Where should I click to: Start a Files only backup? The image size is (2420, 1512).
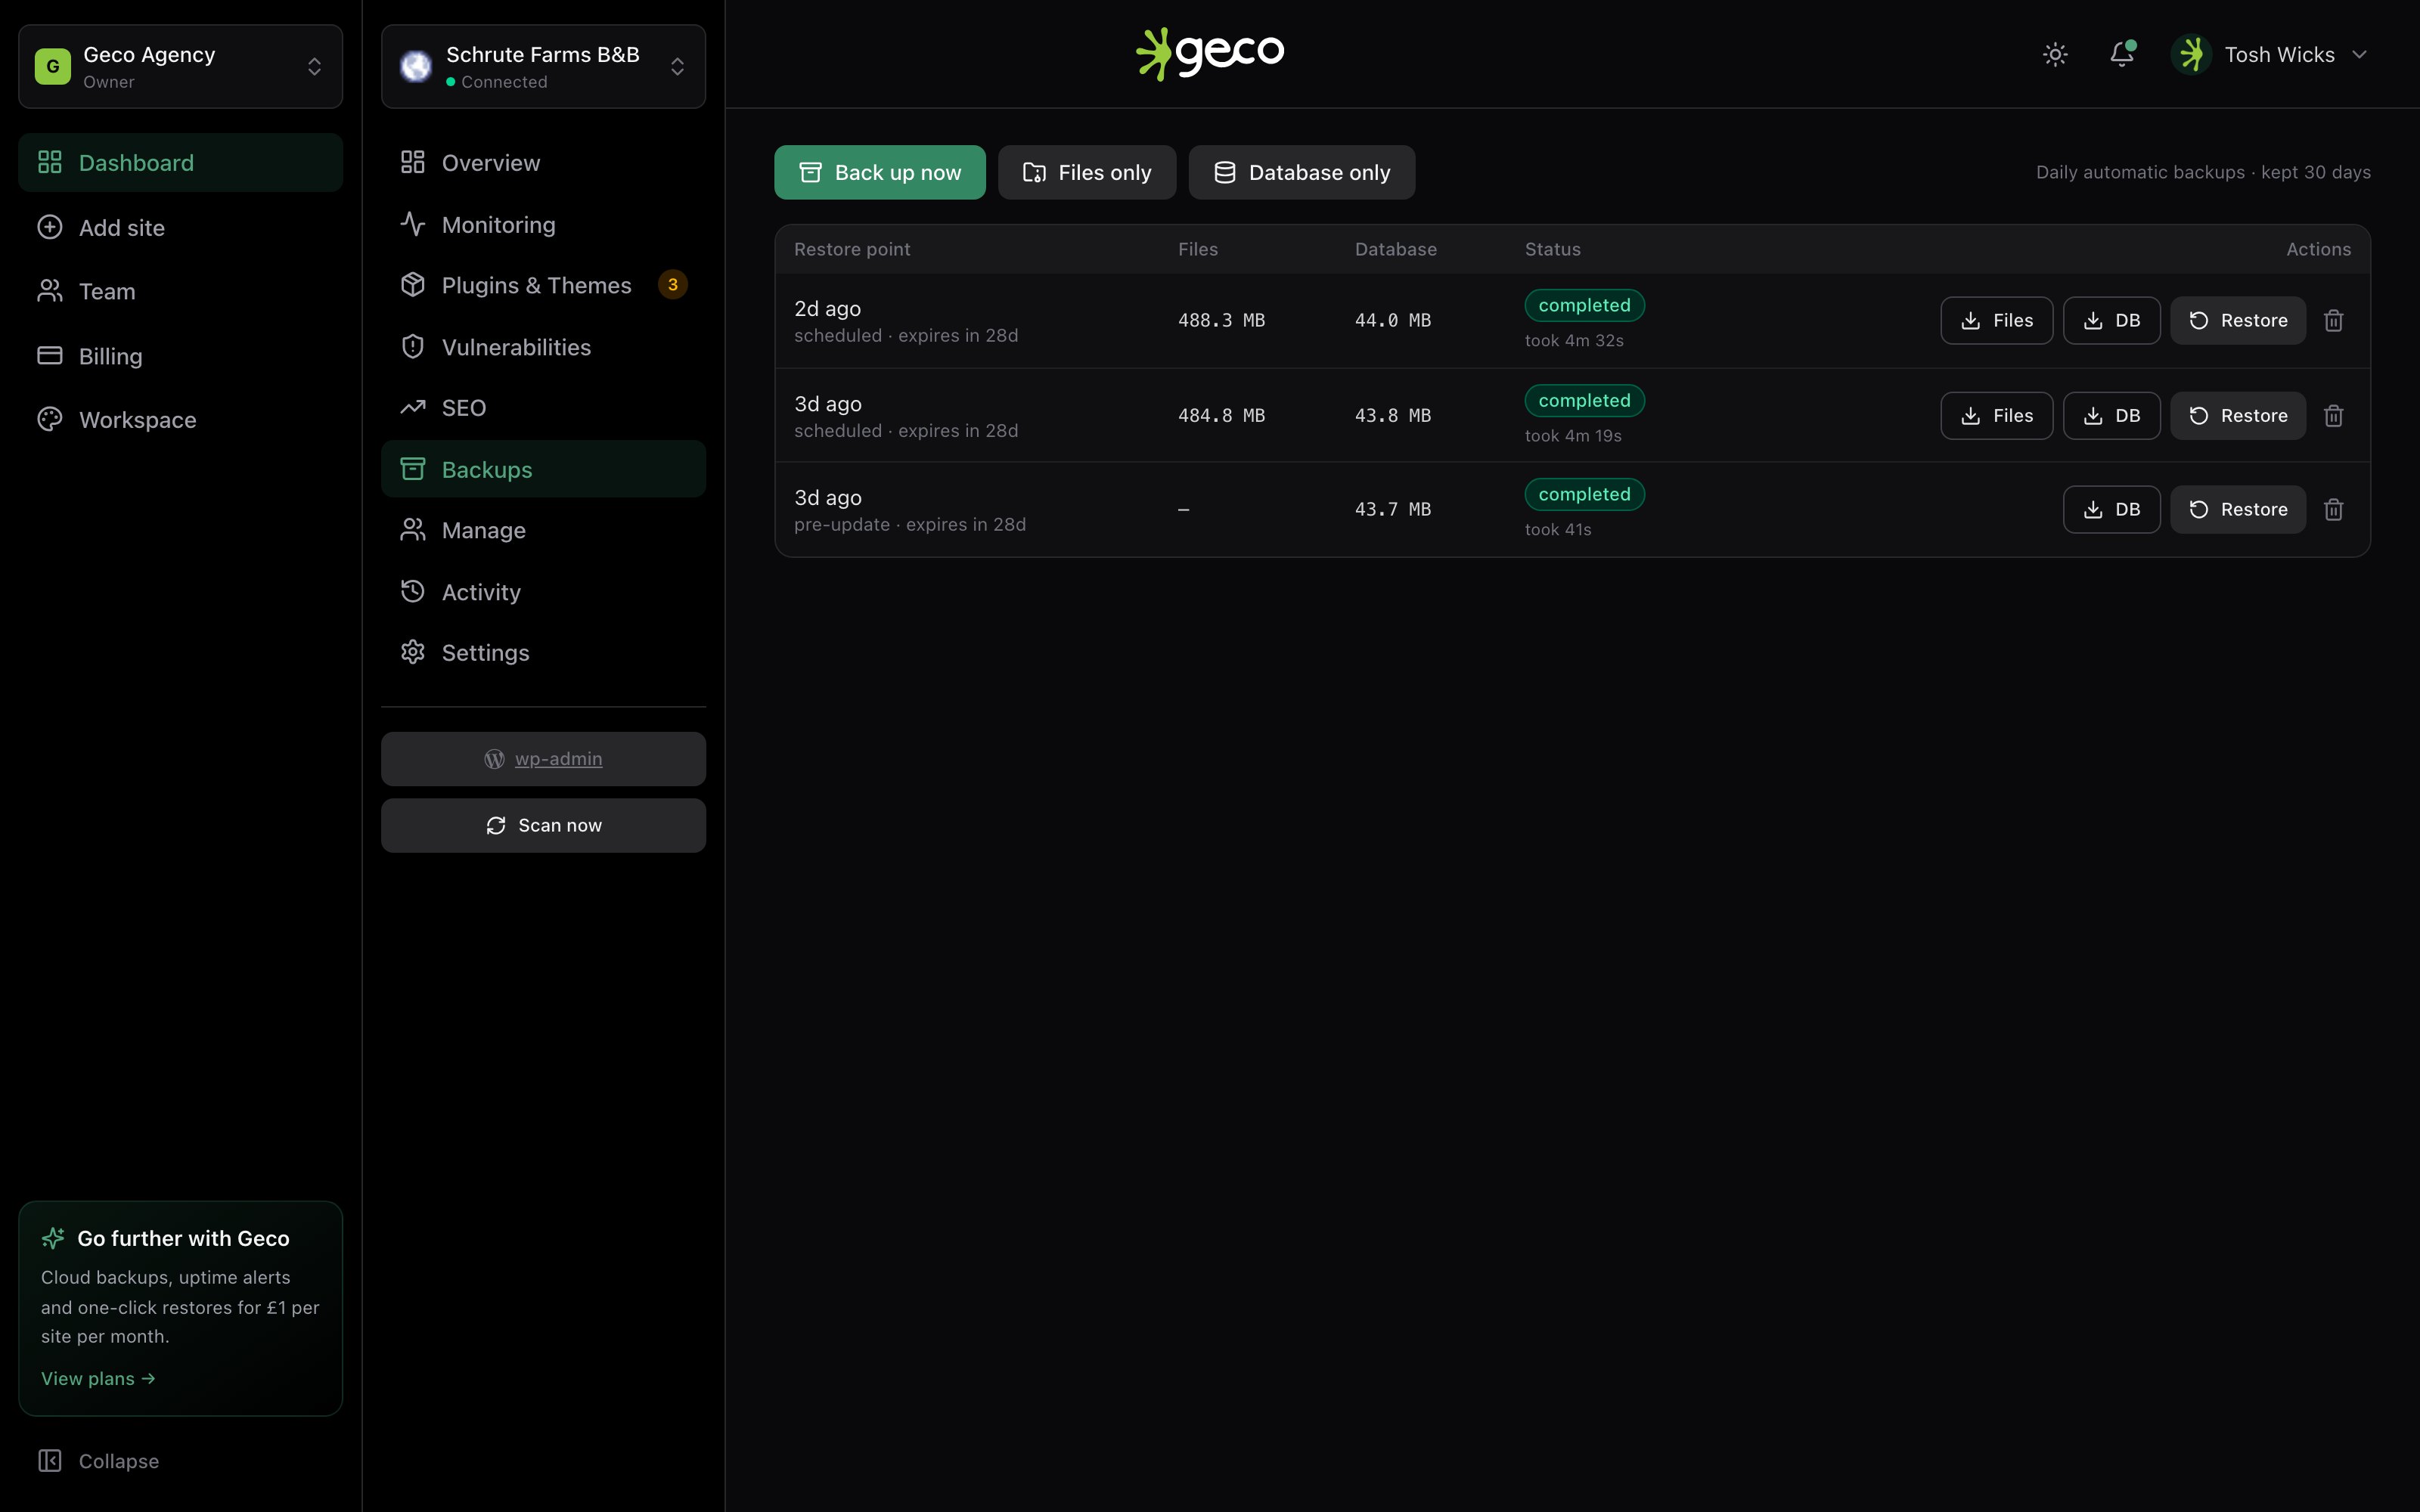(x=1087, y=172)
